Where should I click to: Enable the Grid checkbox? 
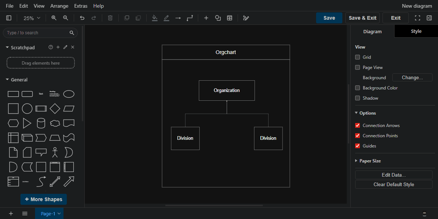click(358, 57)
